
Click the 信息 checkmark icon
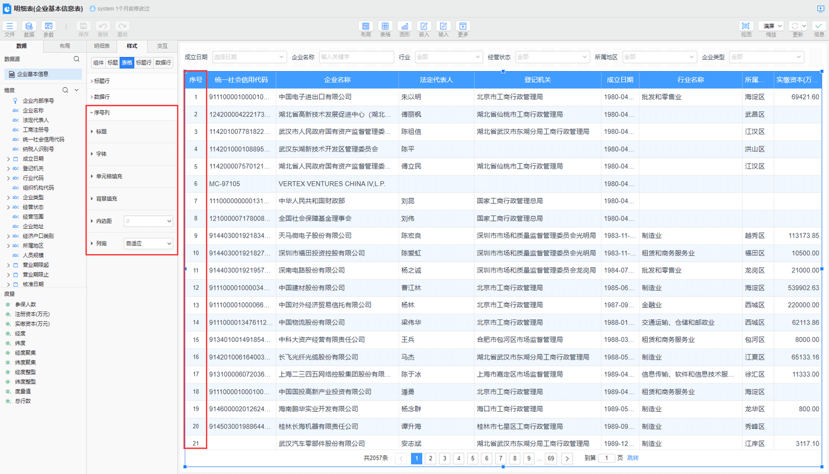click(819, 27)
